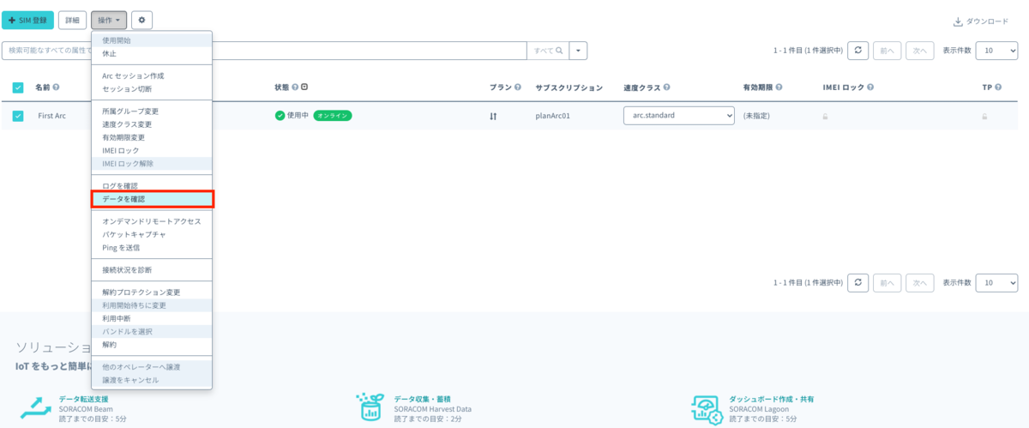
Task: Choose IMEI ロック解除 menu item
Action: (152, 163)
